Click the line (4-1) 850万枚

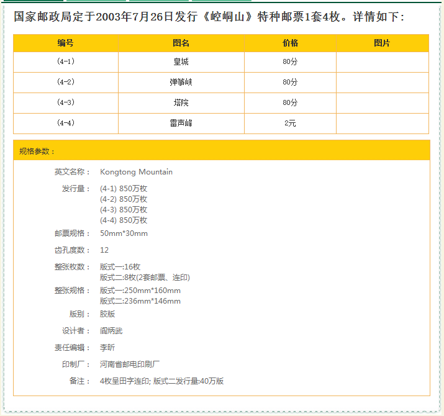tap(124, 189)
